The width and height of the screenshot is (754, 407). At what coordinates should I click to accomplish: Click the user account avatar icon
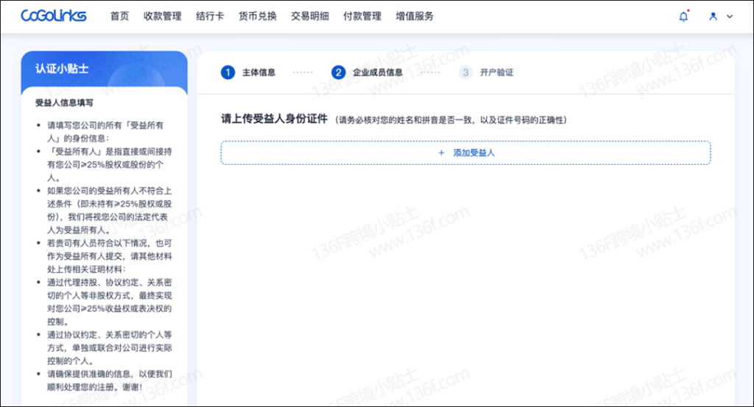(713, 16)
